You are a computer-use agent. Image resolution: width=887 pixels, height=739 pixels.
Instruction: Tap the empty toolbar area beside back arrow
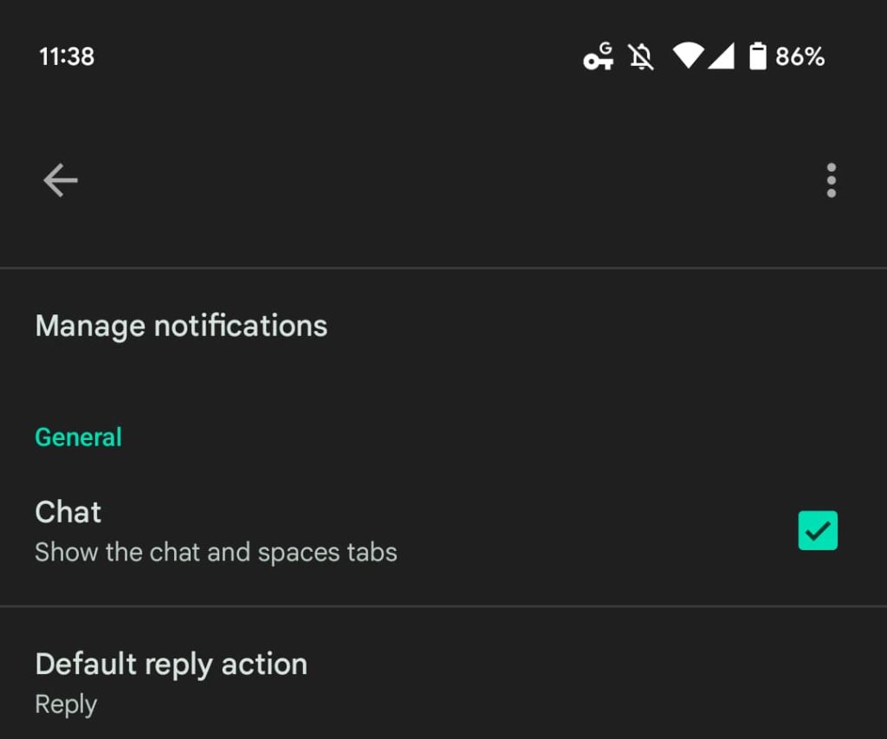(x=433, y=180)
